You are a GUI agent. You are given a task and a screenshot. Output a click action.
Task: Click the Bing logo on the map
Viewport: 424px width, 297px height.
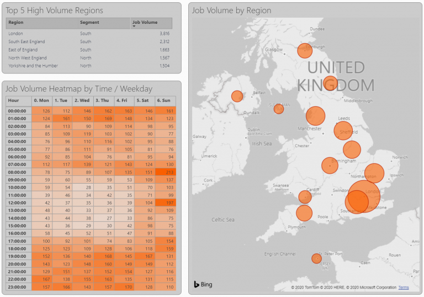[x=203, y=284]
